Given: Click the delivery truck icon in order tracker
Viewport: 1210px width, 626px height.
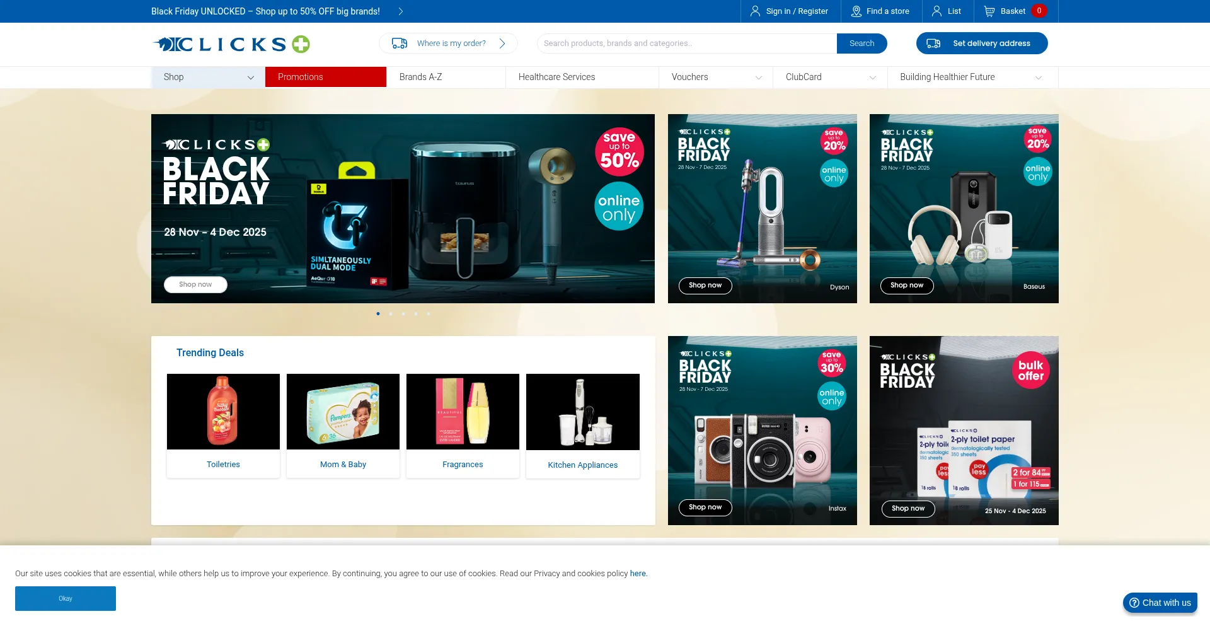Looking at the screenshot, I should (400, 43).
